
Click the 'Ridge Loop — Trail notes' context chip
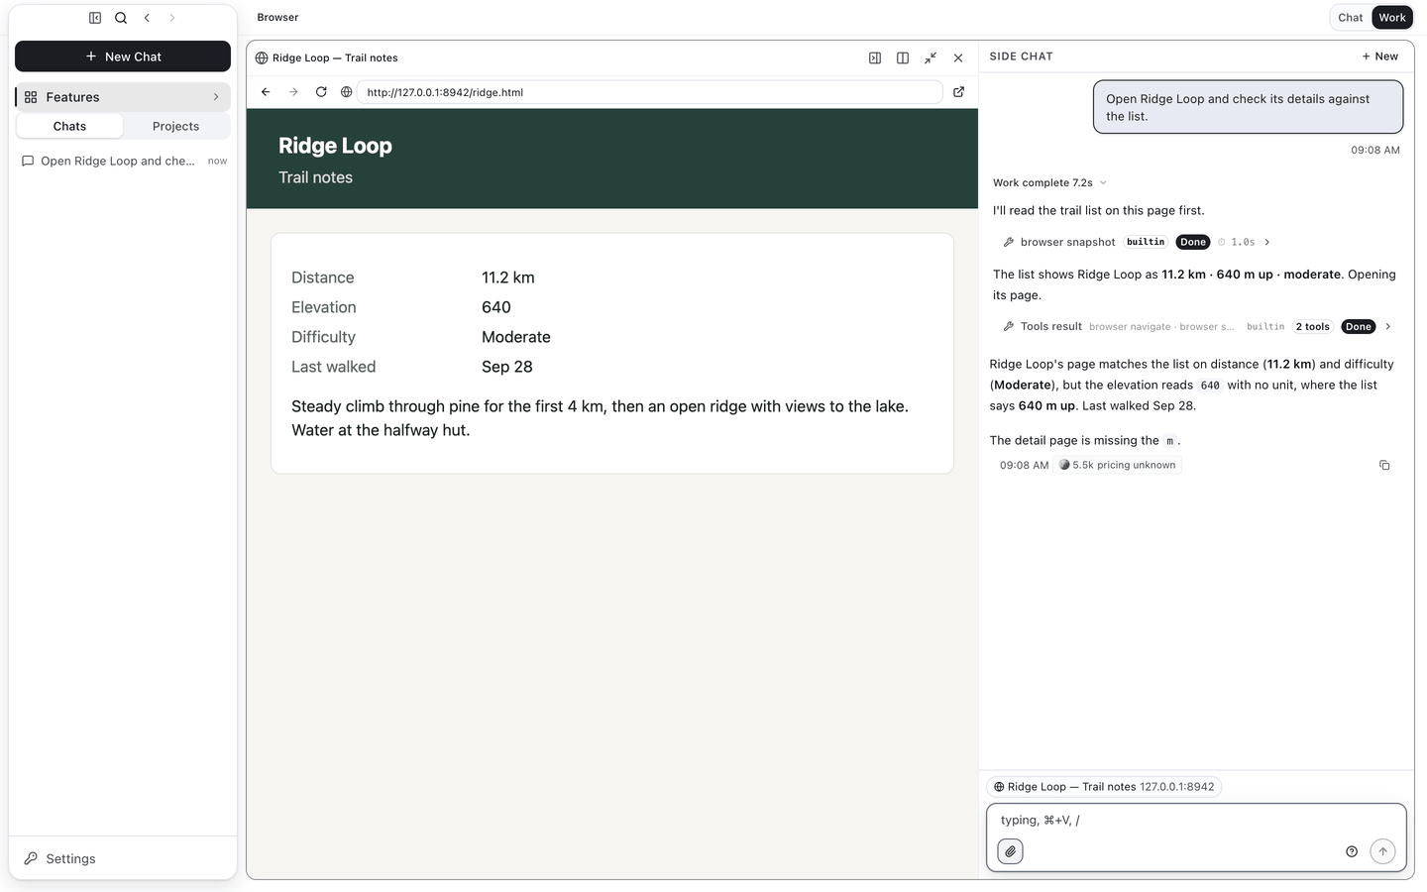1105,787
